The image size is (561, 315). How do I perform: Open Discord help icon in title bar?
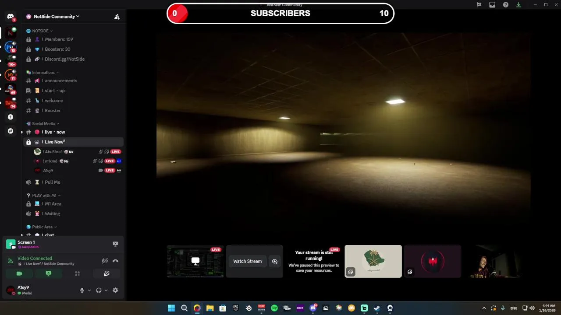coord(506,5)
